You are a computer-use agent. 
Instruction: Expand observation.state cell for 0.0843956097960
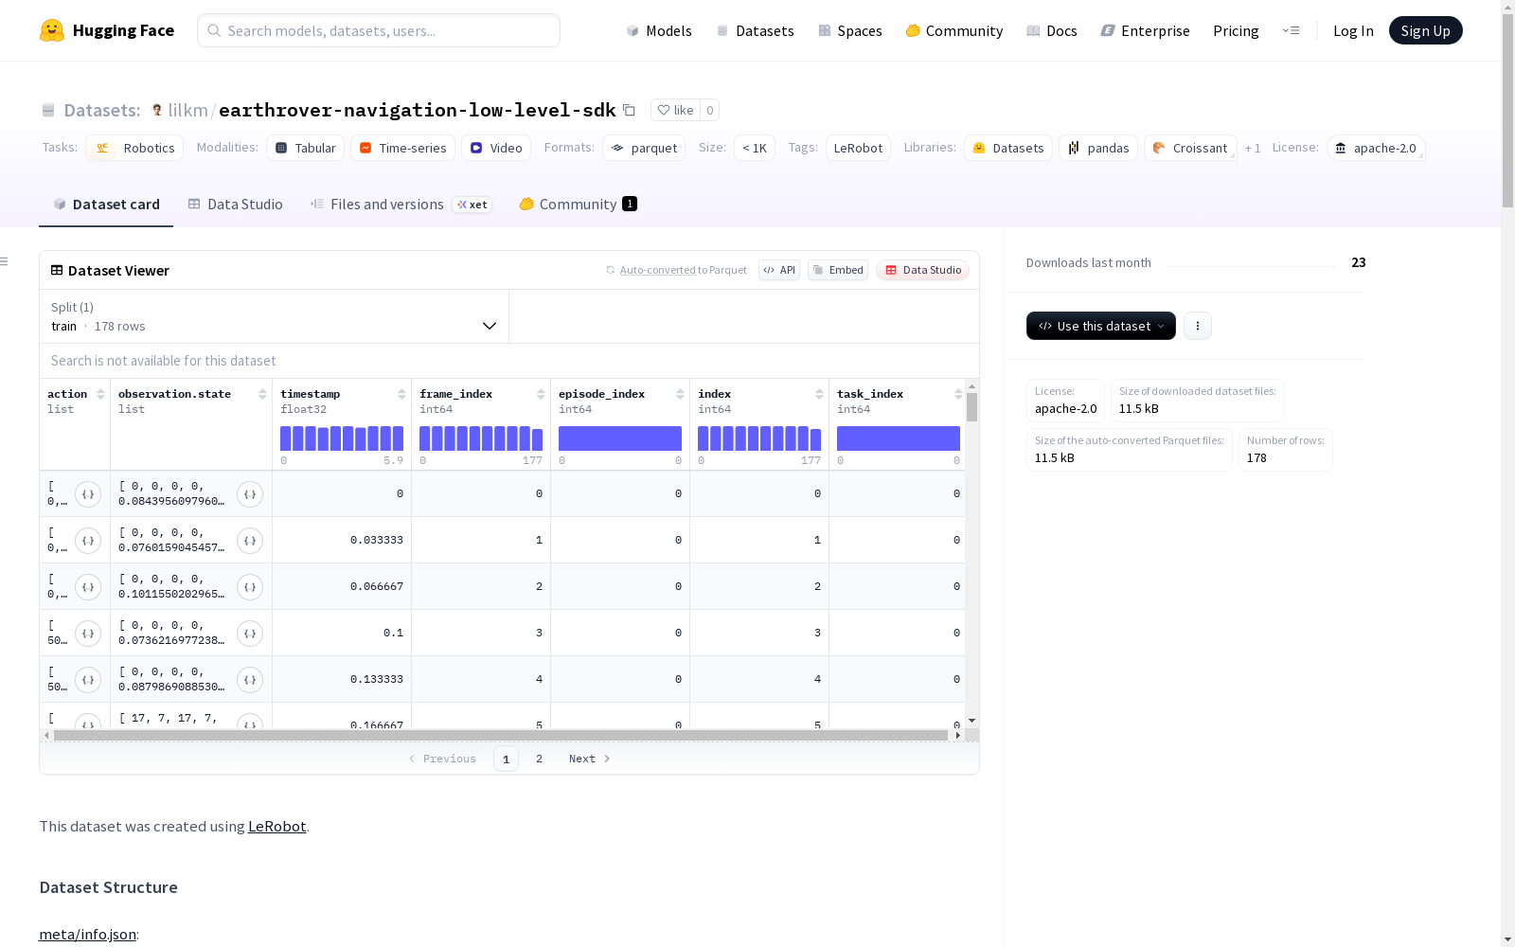coord(250,494)
